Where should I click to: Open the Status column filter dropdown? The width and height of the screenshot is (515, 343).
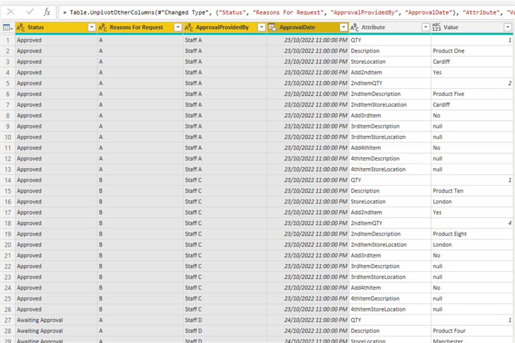pyautogui.click(x=92, y=27)
